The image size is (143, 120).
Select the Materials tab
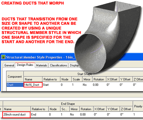point(42,65)
